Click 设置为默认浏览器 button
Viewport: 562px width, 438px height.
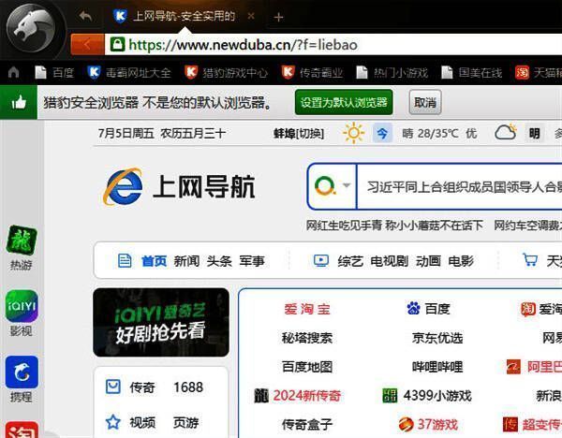coord(343,102)
